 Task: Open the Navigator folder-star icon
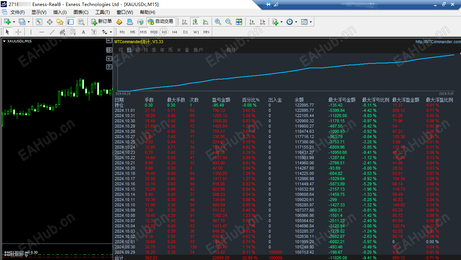(x=60, y=22)
